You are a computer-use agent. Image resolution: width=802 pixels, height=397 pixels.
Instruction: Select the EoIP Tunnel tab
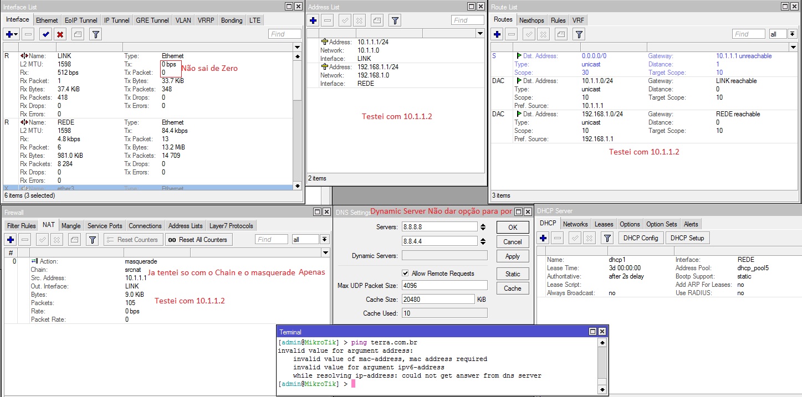tap(81, 20)
